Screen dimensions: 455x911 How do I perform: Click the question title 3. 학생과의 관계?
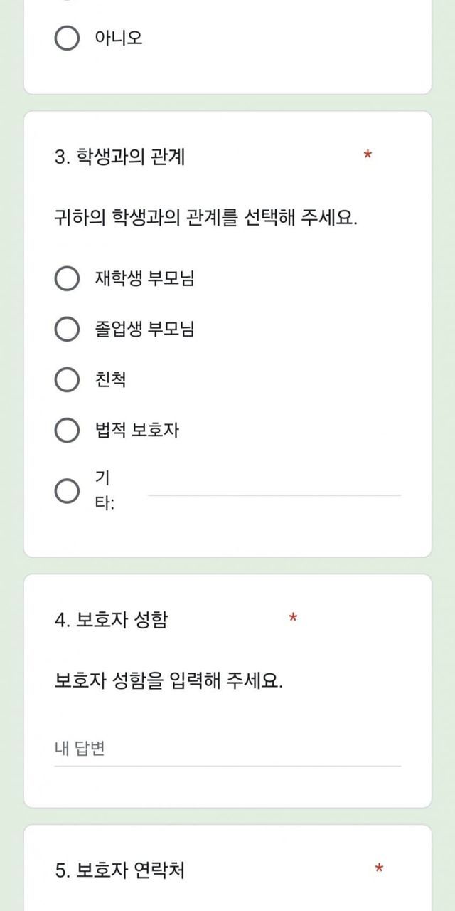[x=119, y=157]
